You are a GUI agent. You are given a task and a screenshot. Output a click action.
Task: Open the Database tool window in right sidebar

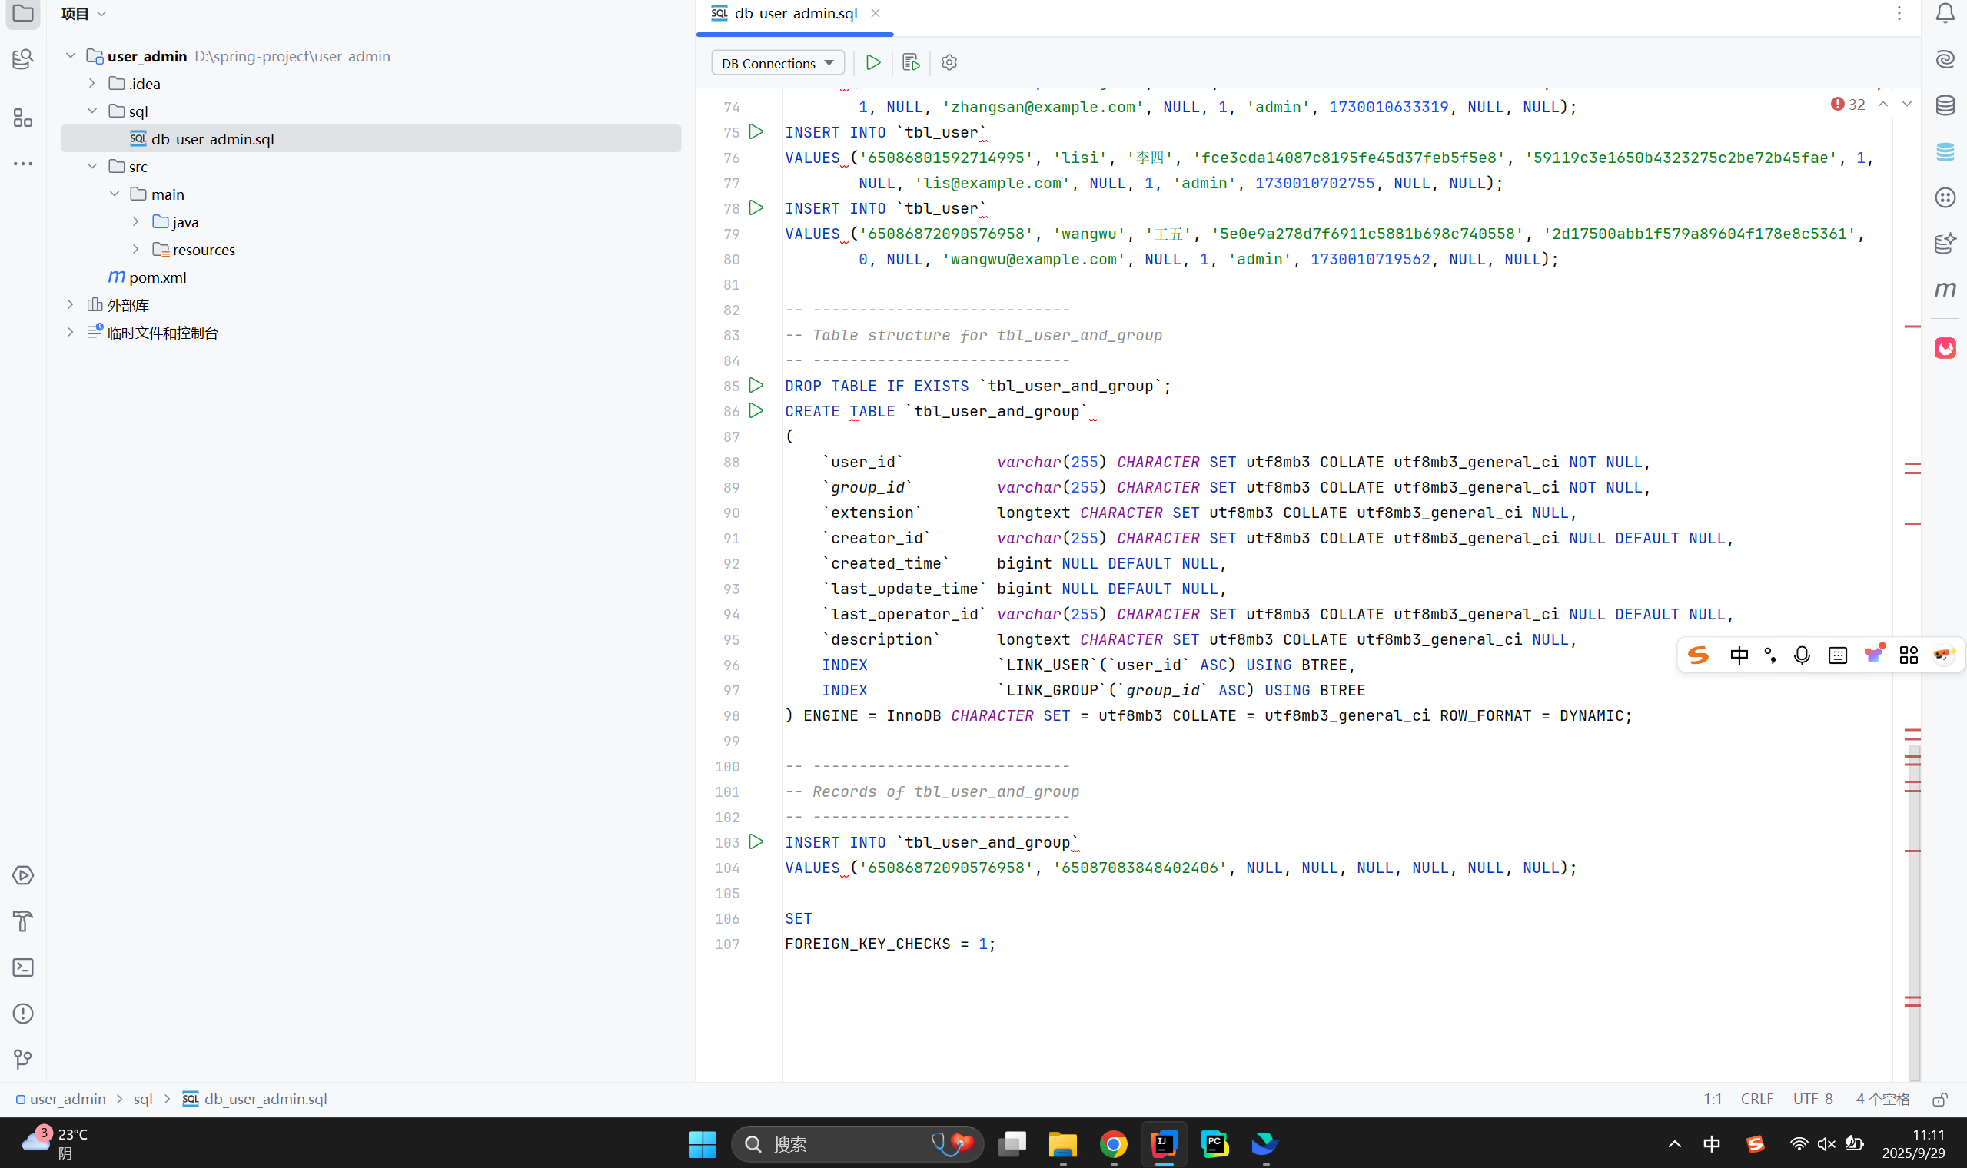coord(1945,105)
